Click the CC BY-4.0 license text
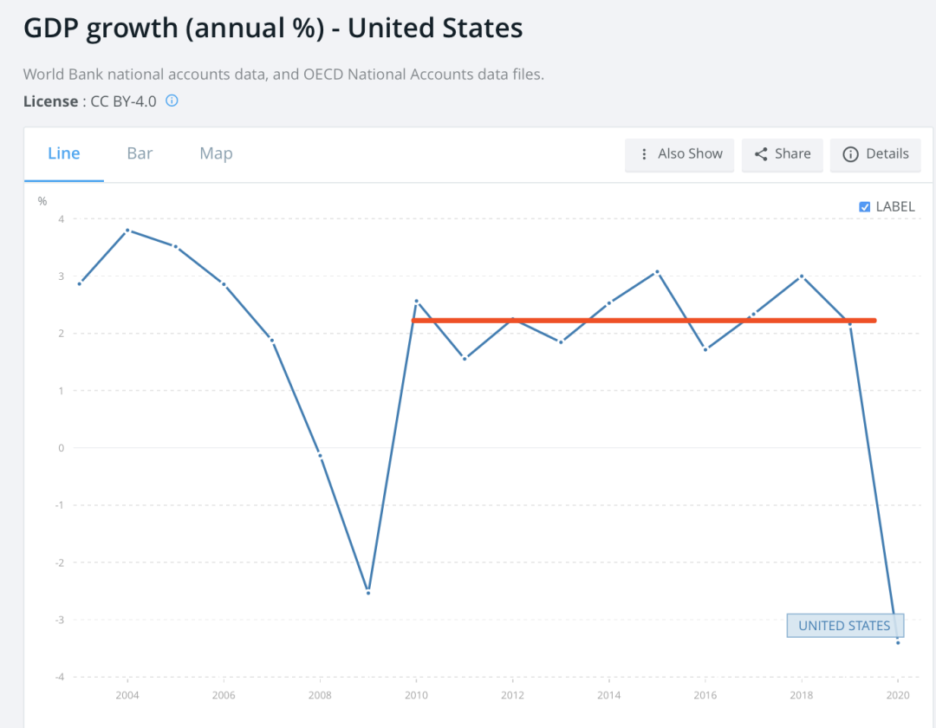 [x=123, y=101]
